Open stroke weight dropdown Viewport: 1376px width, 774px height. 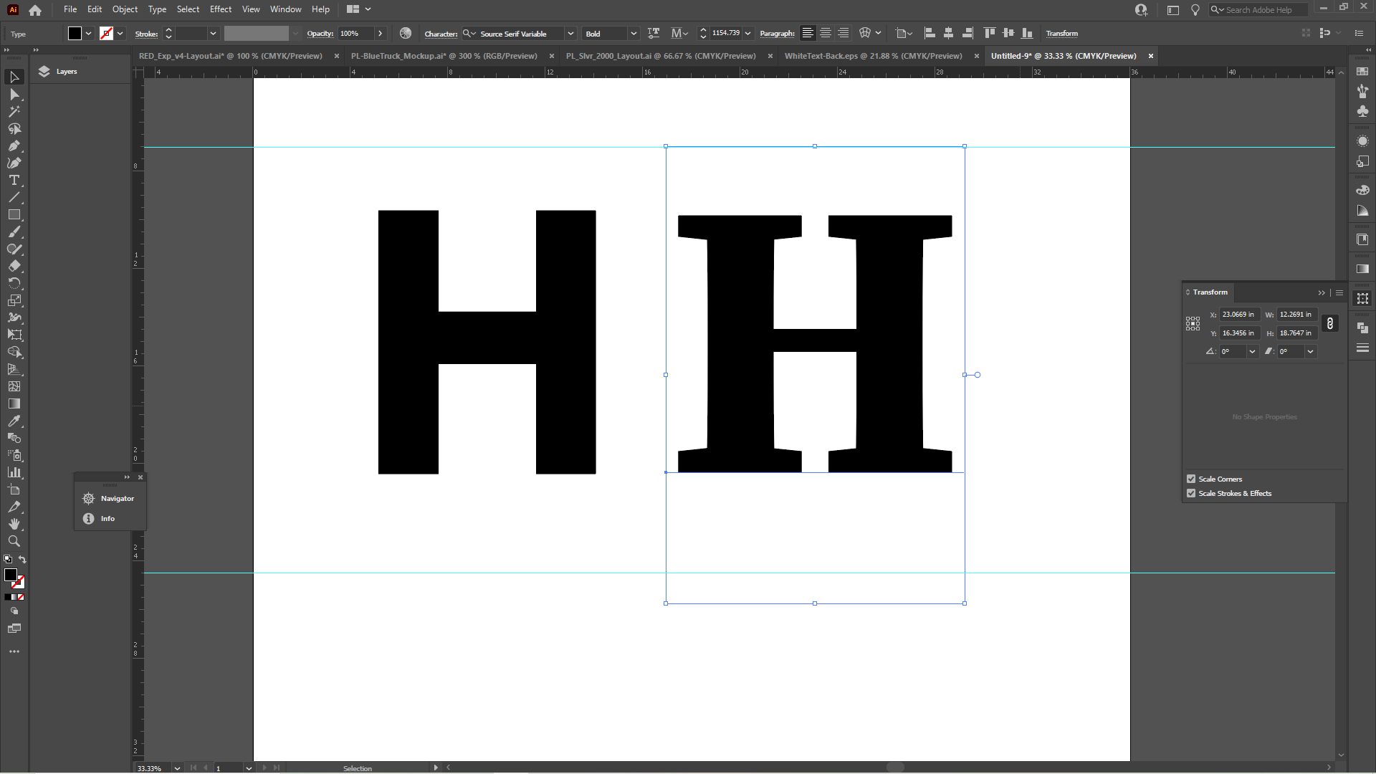pyautogui.click(x=213, y=34)
